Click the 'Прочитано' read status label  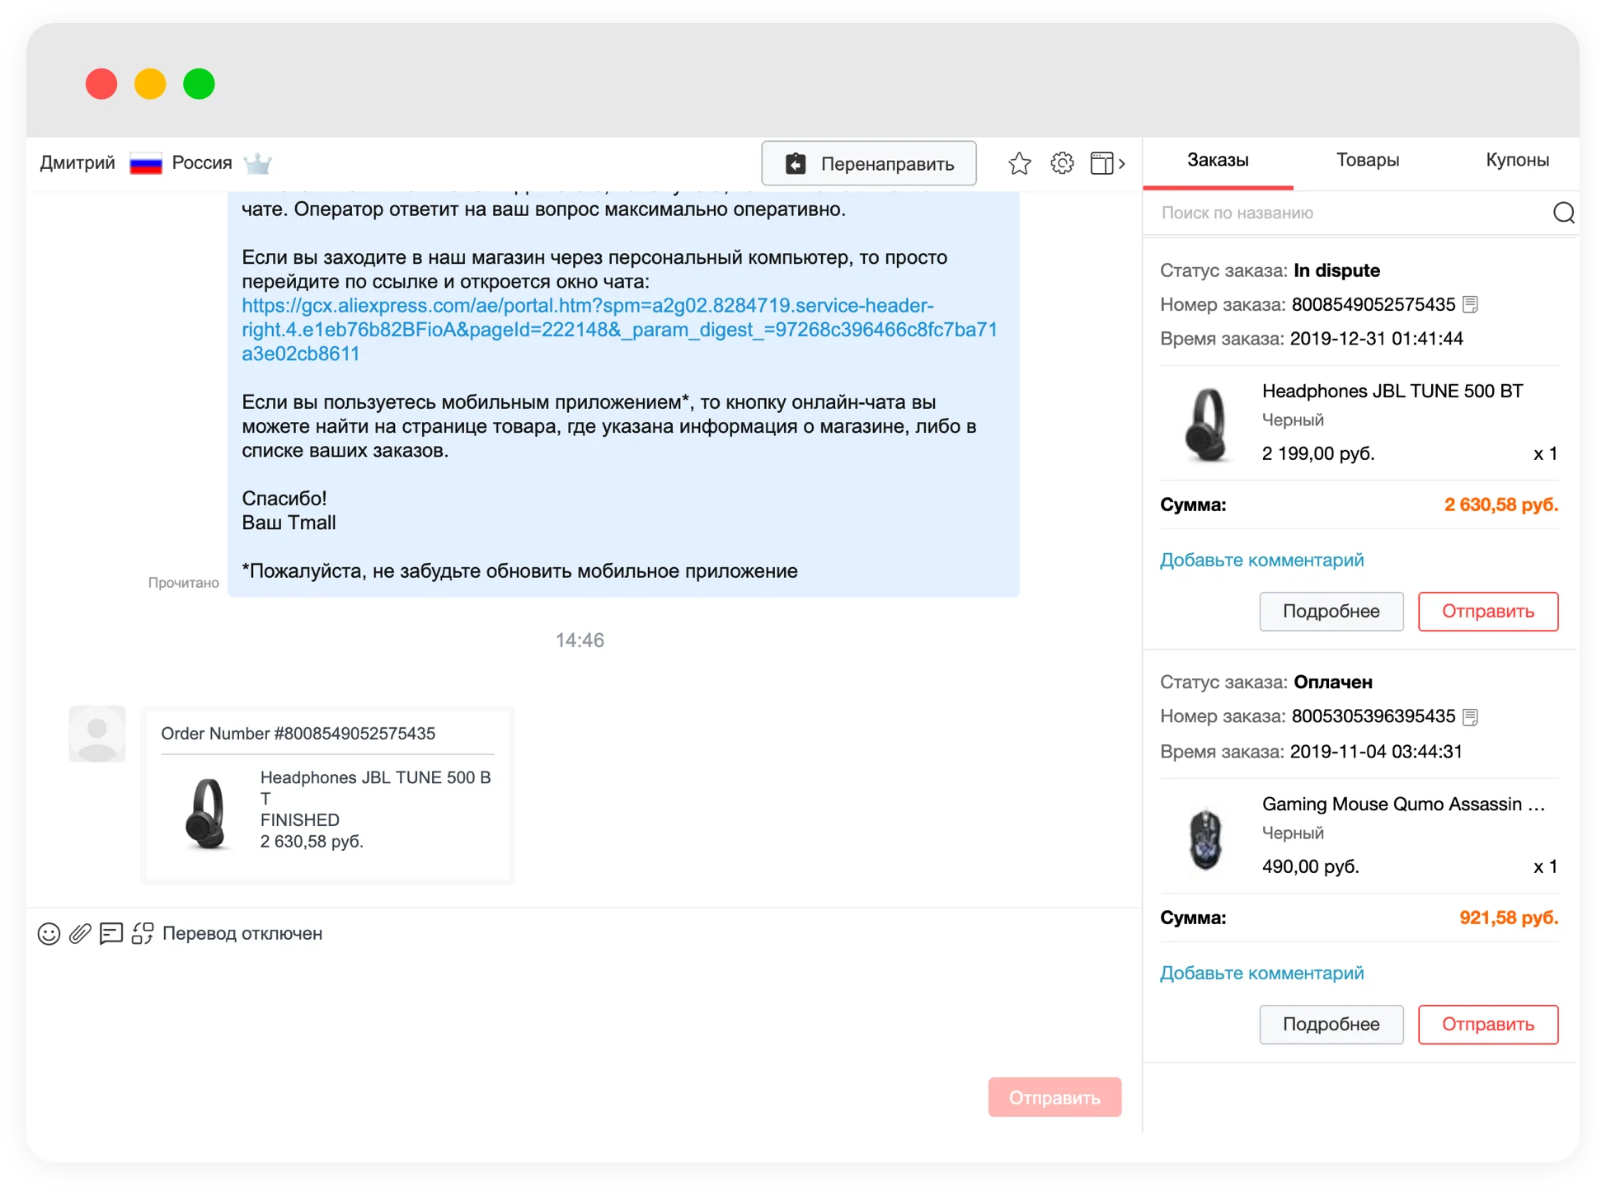coord(183,583)
